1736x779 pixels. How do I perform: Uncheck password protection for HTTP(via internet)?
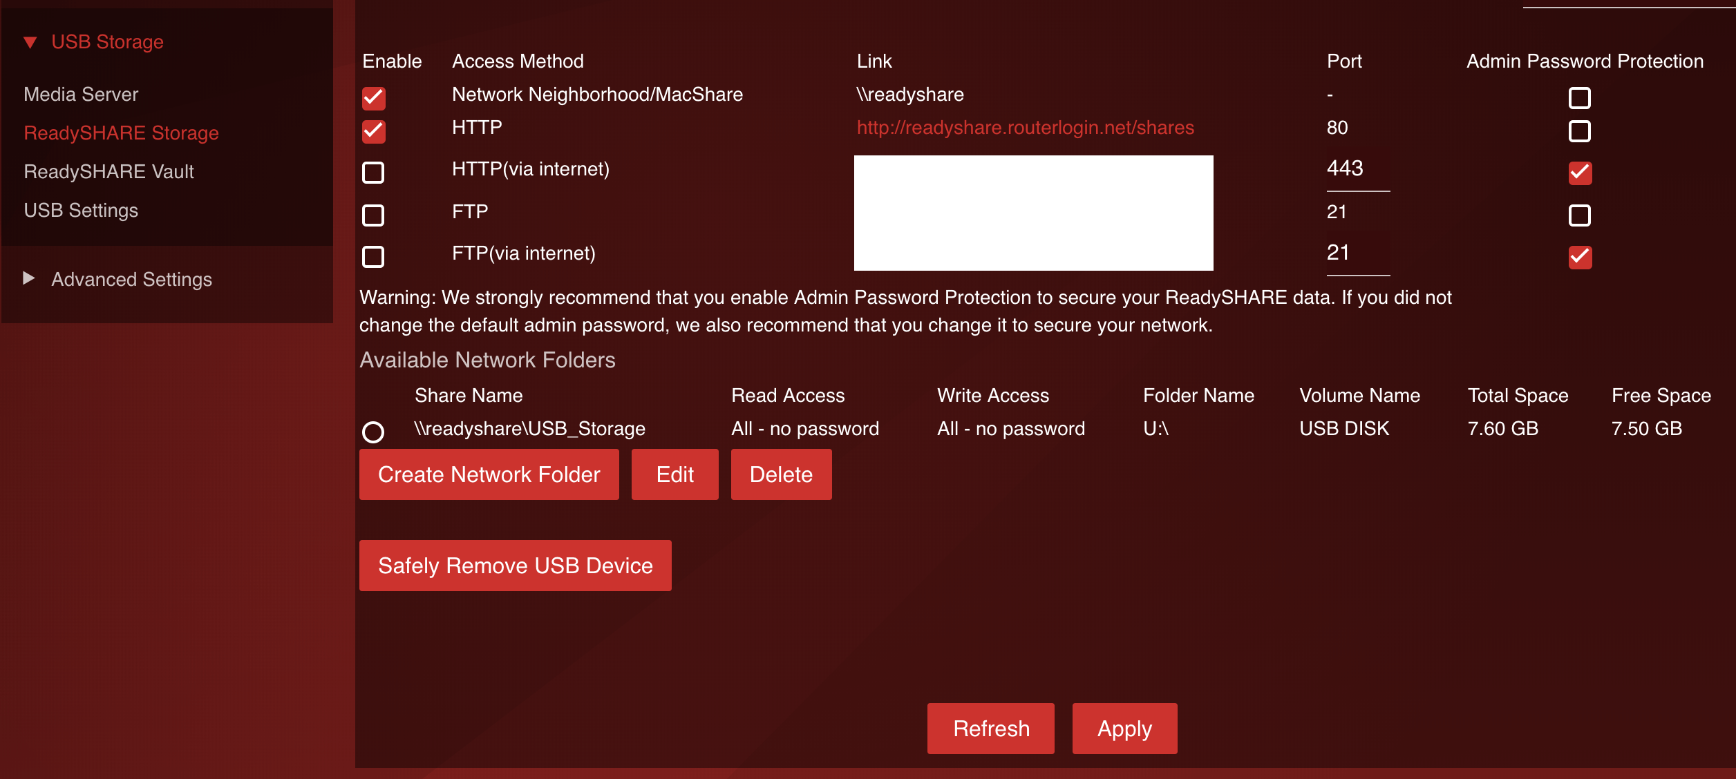click(x=1580, y=173)
